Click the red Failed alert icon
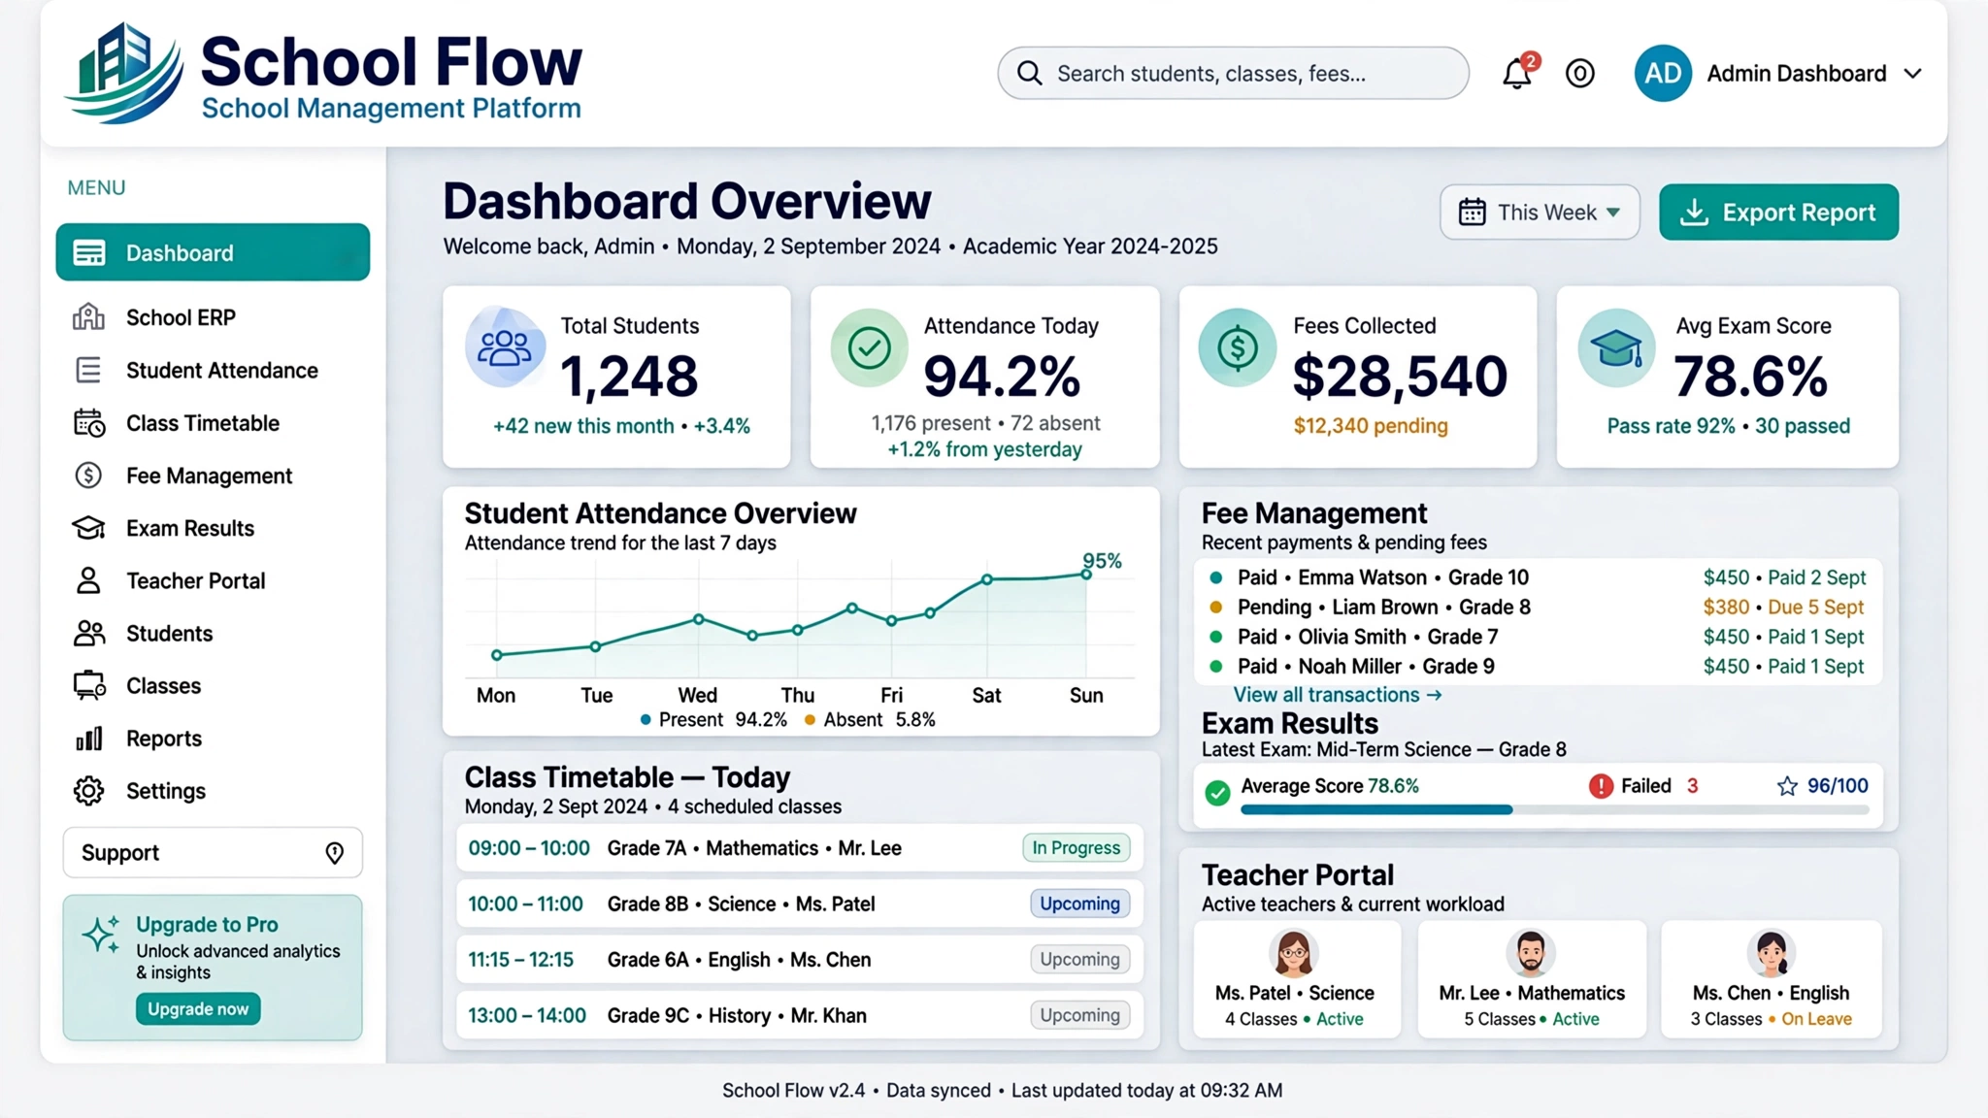1988x1118 pixels. 1601,786
